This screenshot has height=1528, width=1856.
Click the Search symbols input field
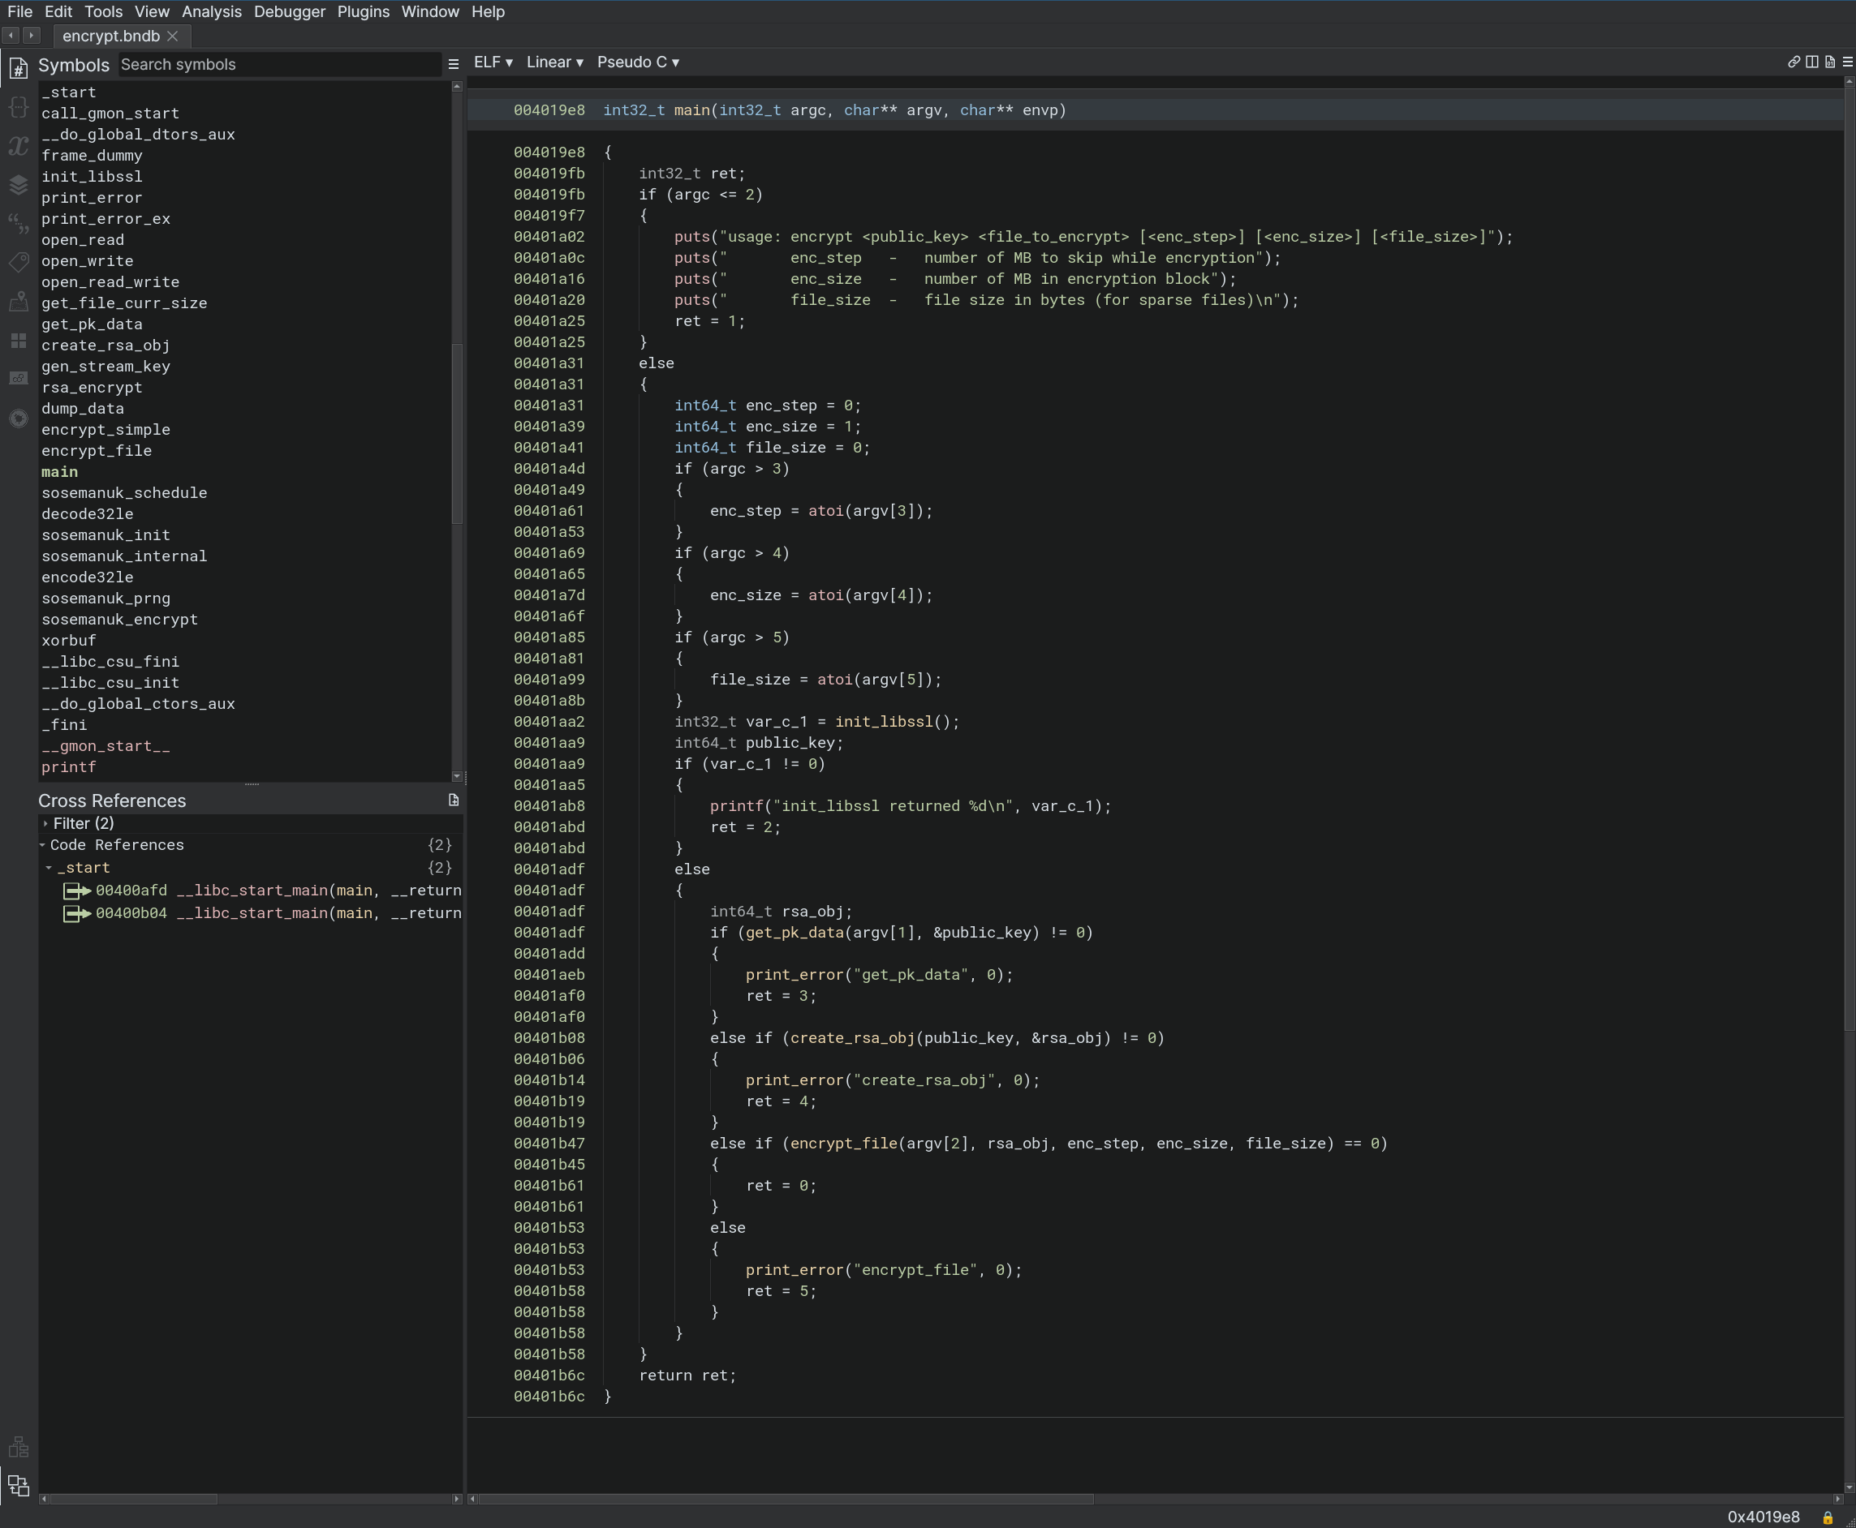point(278,64)
